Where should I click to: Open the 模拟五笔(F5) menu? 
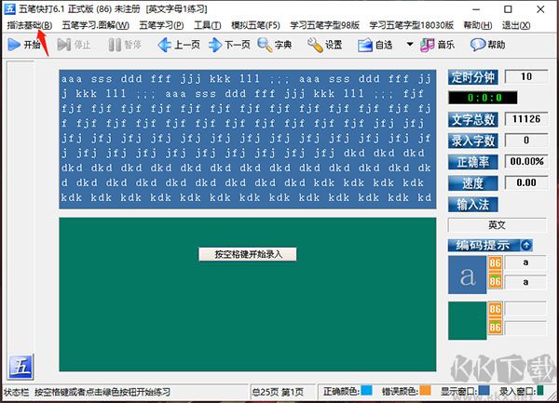255,25
